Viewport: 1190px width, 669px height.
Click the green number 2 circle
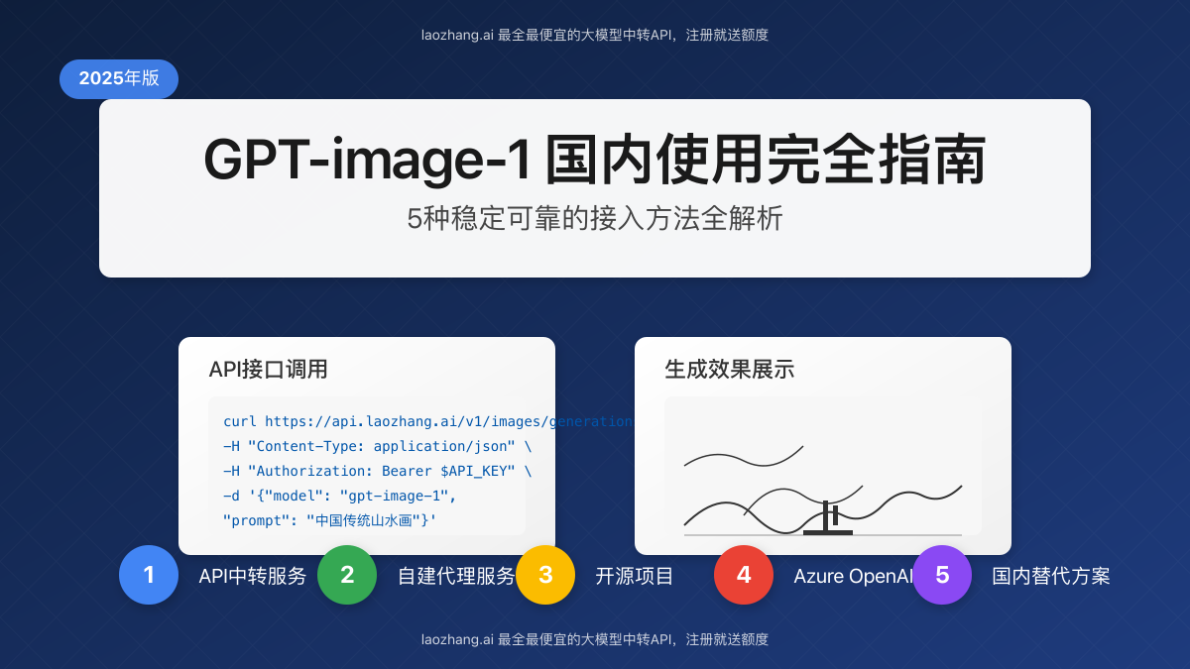pos(347,575)
